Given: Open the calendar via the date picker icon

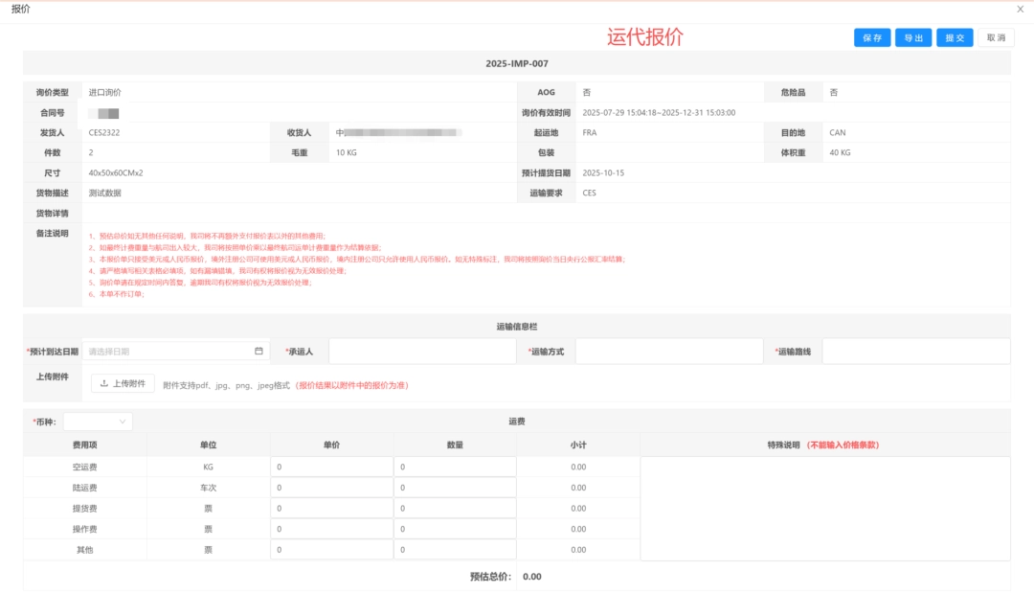Looking at the screenshot, I should pos(257,351).
